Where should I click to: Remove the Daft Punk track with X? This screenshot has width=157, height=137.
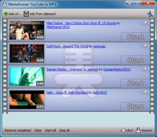pyautogui.click(x=145, y=45)
